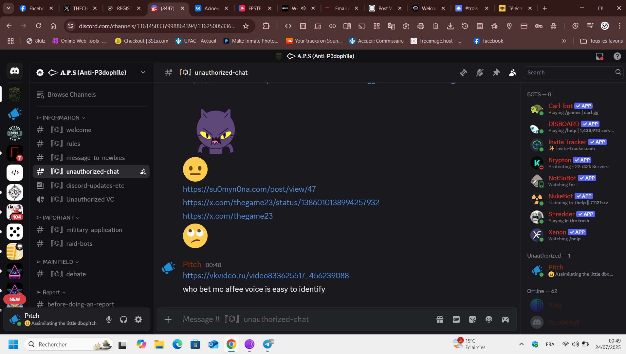The image size is (626, 354).
Task: Send a gift via gift icon
Action: click(x=440, y=319)
